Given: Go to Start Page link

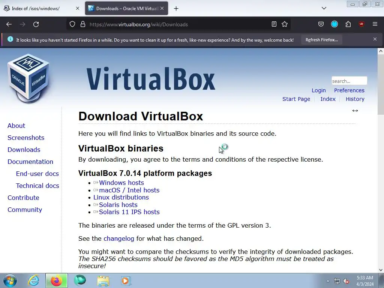Looking at the screenshot, I should 296,99.
